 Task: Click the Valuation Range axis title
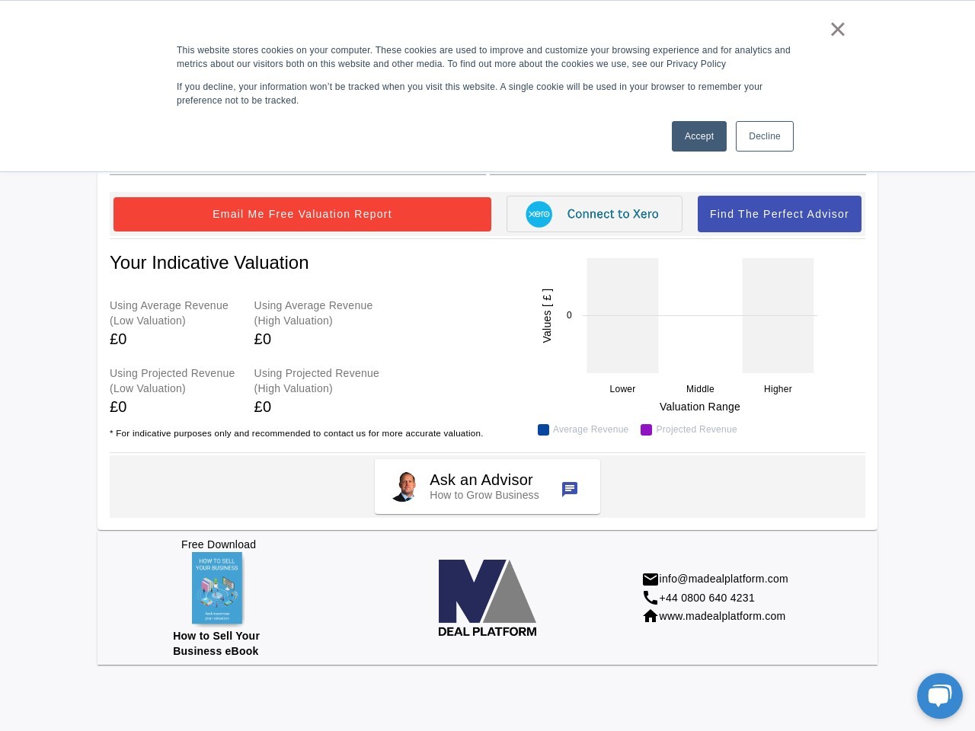click(700, 407)
